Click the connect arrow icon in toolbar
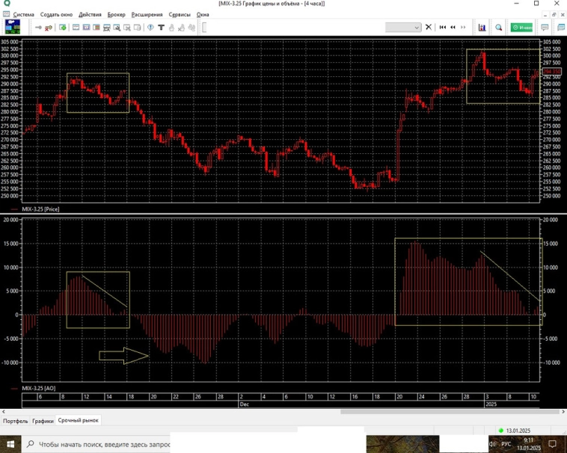The height and width of the screenshot is (453, 567). 38,28
